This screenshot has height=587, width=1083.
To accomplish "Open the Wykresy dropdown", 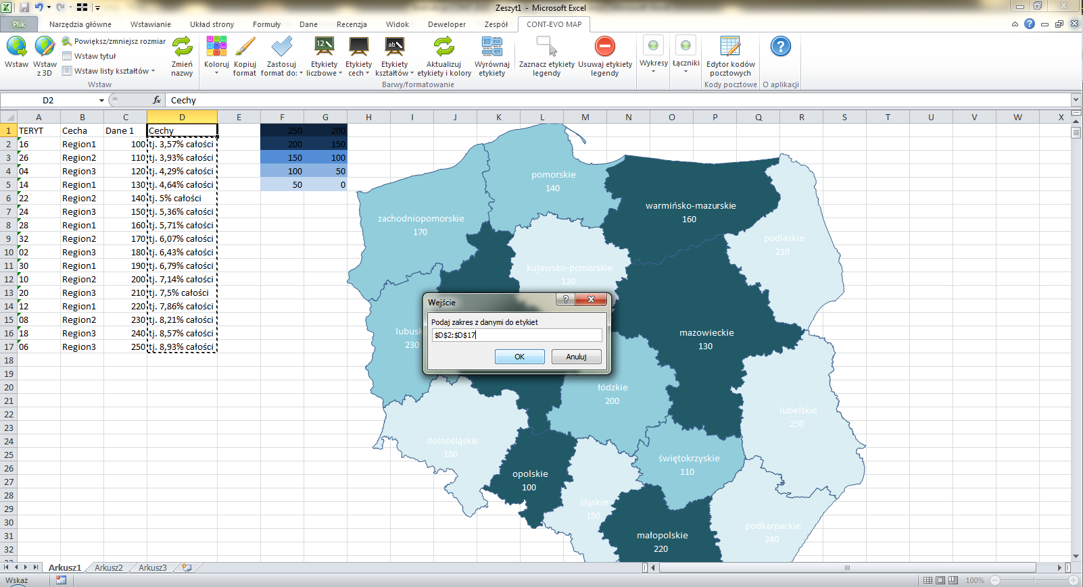I will pyautogui.click(x=653, y=55).
